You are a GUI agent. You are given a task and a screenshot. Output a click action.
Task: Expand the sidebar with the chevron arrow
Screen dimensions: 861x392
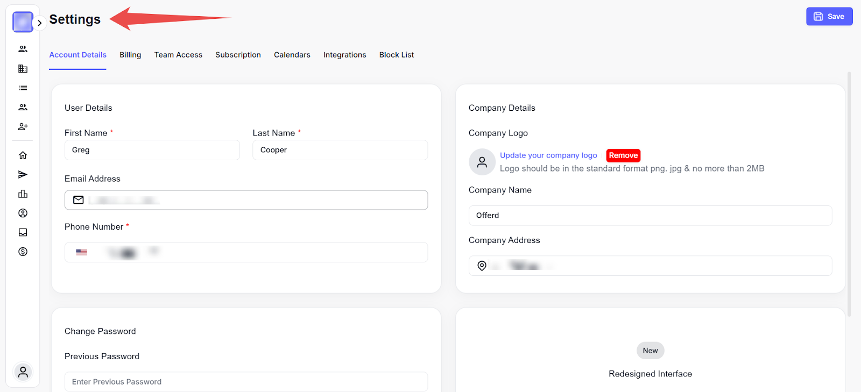coord(39,23)
